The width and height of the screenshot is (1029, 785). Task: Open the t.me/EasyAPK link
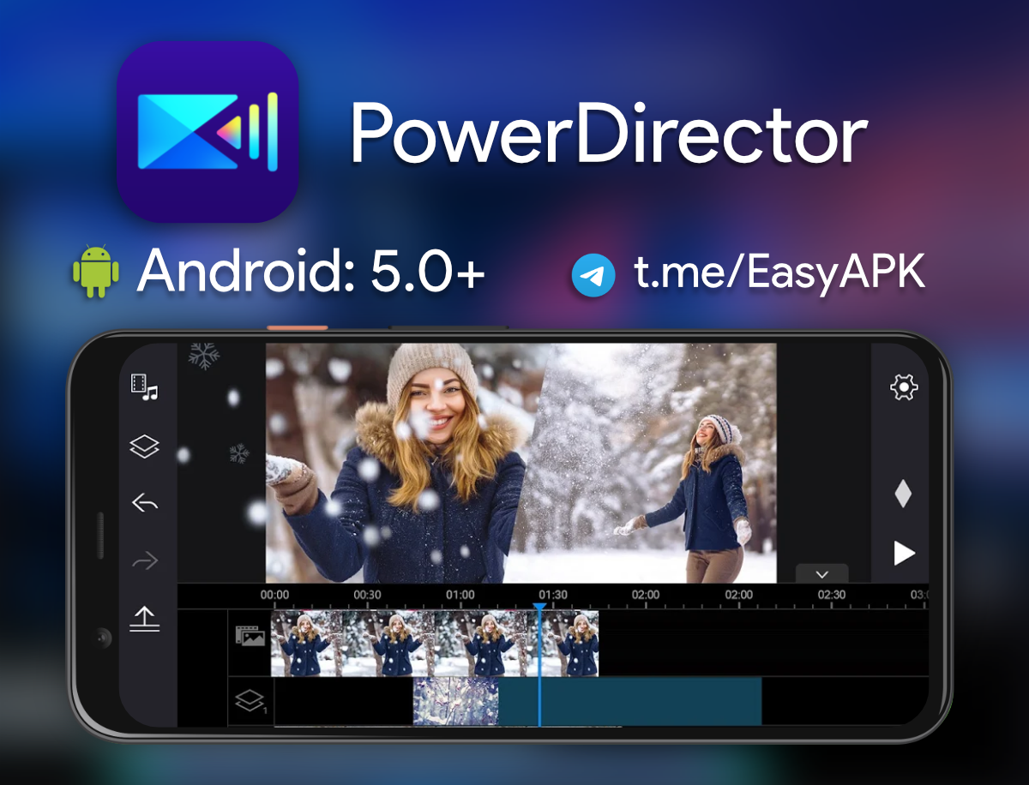[x=779, y=273]
